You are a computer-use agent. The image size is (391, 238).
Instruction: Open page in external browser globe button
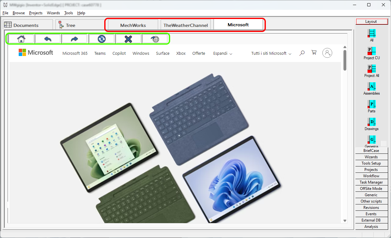[155, 39]
